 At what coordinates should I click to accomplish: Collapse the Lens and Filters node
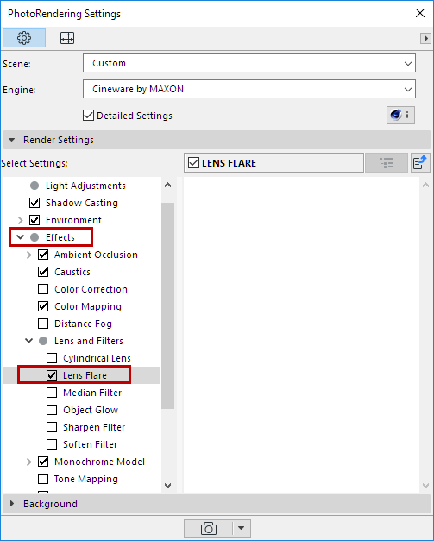pos(29,341)
